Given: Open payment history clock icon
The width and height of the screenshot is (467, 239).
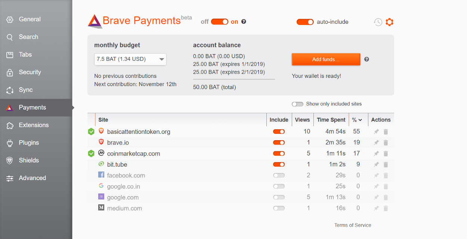Looking at the screenshot, I should click(378, 22).
